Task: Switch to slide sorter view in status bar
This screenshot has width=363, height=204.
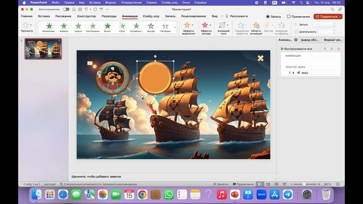Action: click(x=268, y=184)
